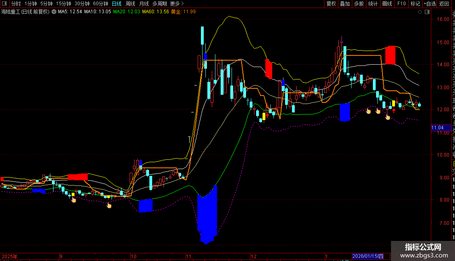Switch to 月线 monthly chart
Image resolution: width=455 pixels, height=261 pixels.
pos(144,4)
